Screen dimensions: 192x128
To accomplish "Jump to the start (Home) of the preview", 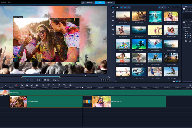I will (x=34, y=80).
